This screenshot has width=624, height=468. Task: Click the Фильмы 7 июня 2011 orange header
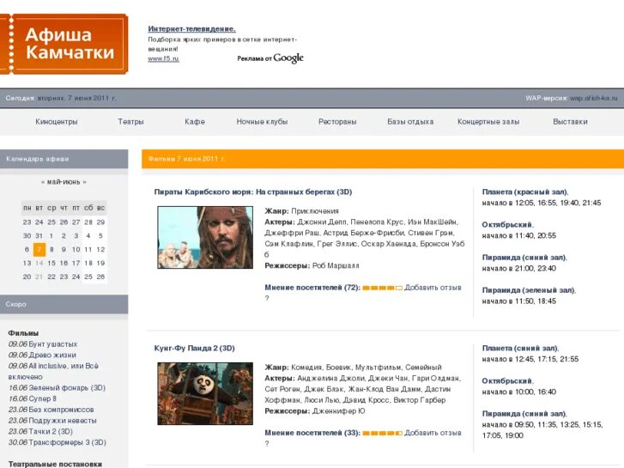pos(383,159)
